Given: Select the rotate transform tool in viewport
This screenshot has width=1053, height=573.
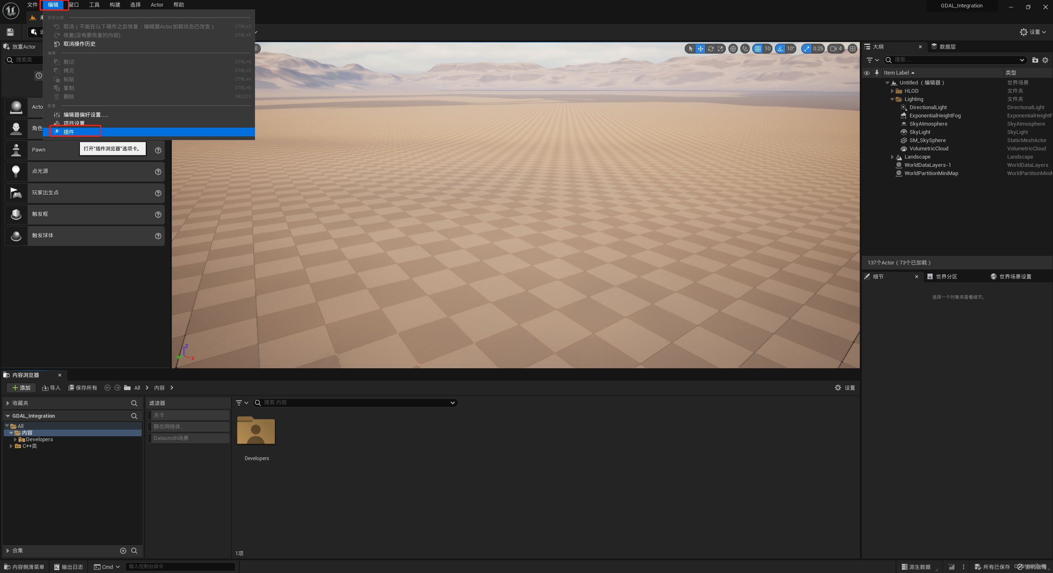Looking at the screenshot, I should [711, 49].
